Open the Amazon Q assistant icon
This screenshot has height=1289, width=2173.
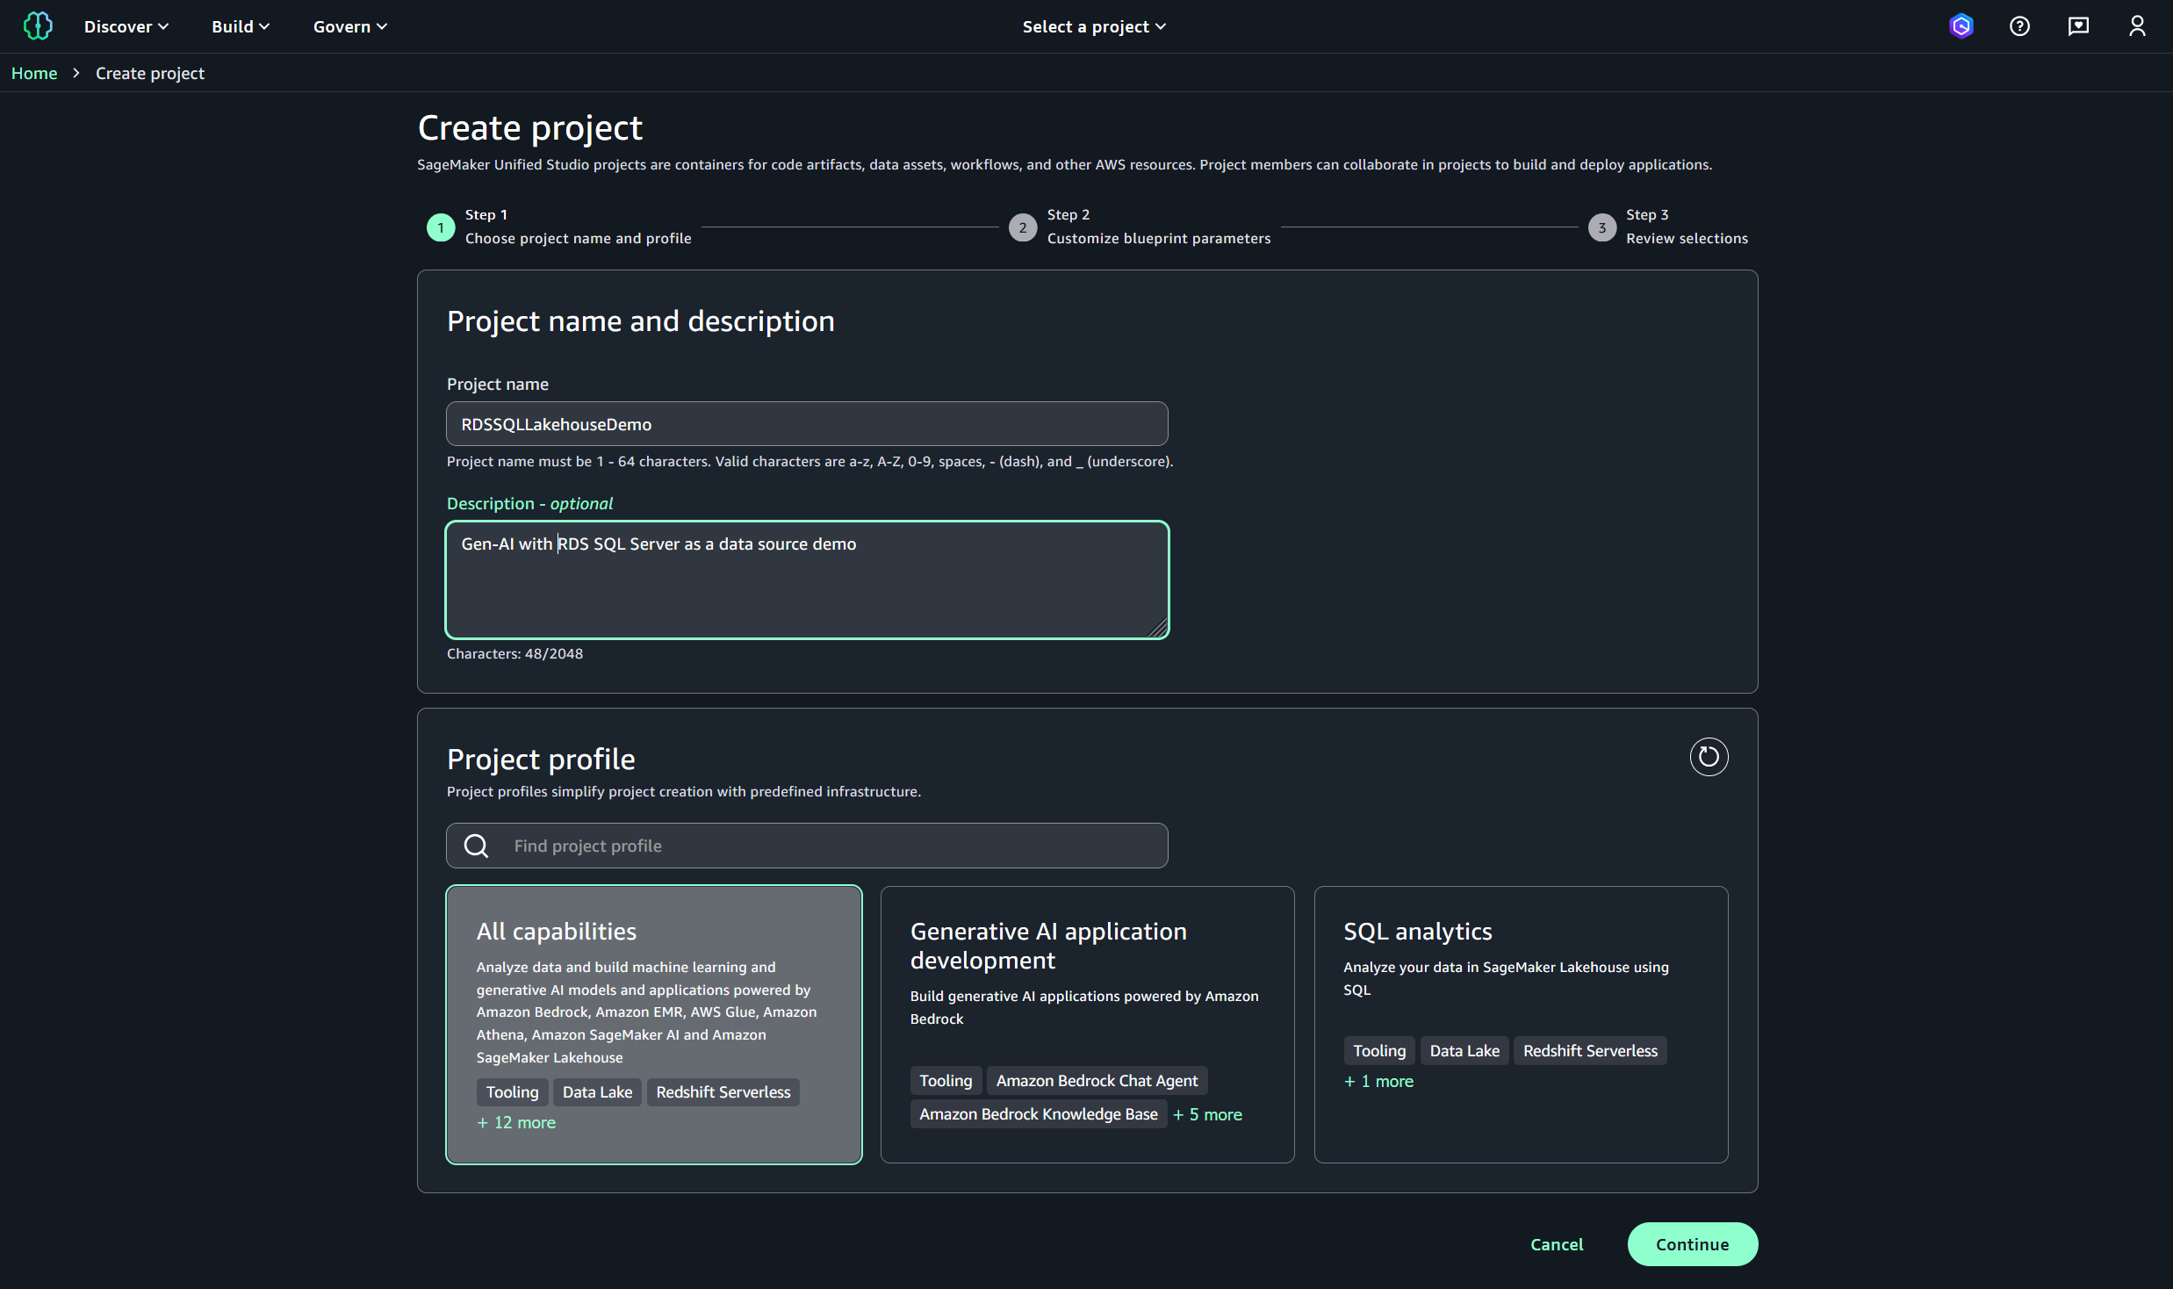(1961, 26)
